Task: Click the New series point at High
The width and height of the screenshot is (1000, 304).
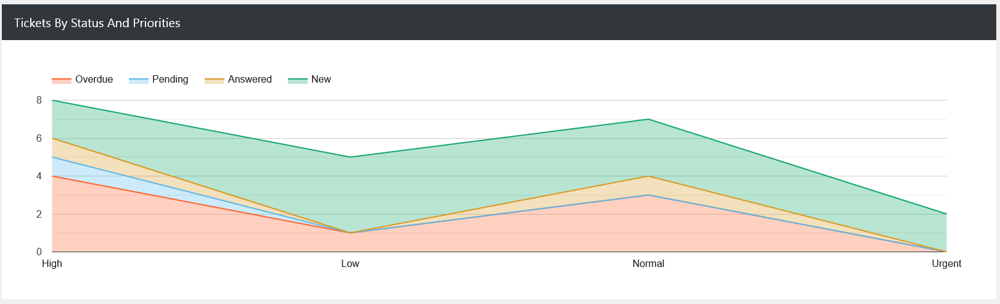Action: coord(52,101)
